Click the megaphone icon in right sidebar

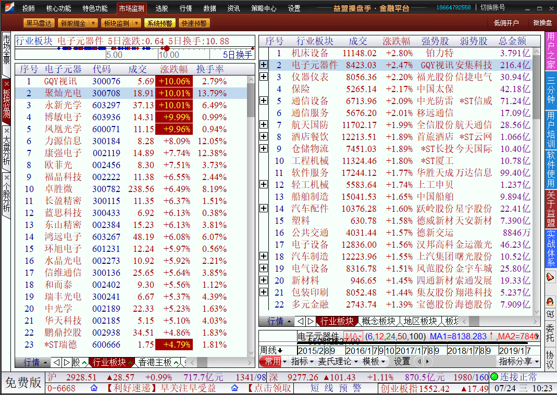pyautogui.click(x=550, y=277)
